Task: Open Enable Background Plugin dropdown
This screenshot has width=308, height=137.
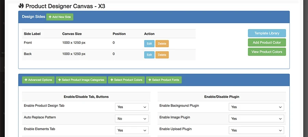Action: click(x=256, y=107)
